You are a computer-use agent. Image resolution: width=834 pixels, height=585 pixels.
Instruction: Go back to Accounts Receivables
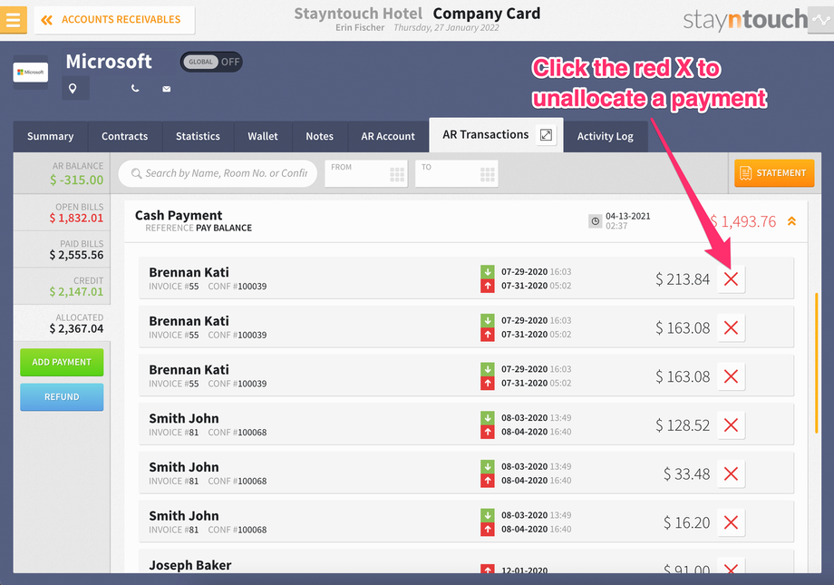(x=114, y=20)
